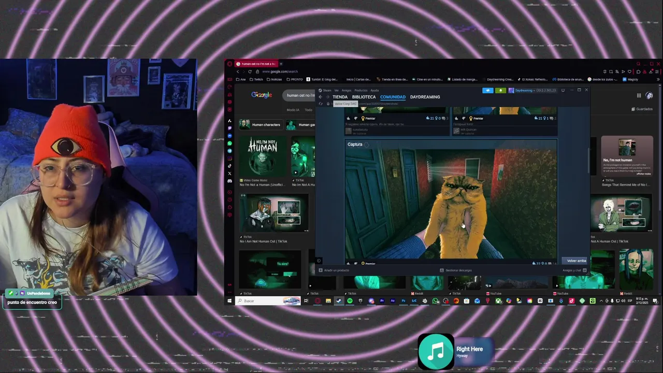Open Twitch in the Opera sidebar
663x373 pixels.
[229, 128]
